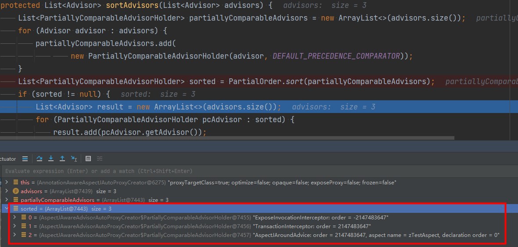This screenshot has height=247, width=518.
Task: Click the Step Out debugger icon
Action: [x=62, y=159]
